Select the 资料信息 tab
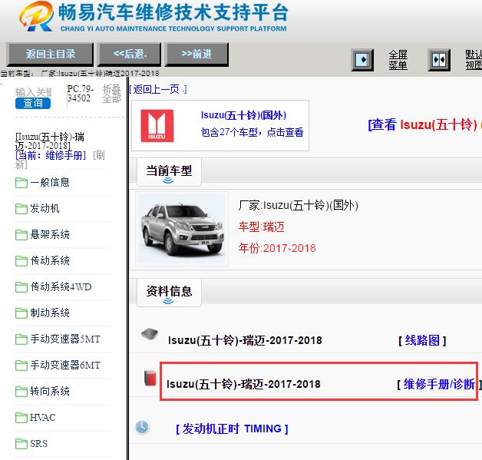Viewport: 482px width, 460px height. point(169,293)
